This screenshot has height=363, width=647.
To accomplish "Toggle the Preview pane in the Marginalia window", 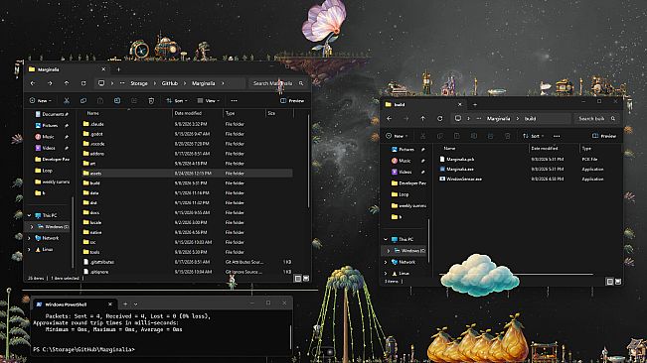I will tap(292, 101).
